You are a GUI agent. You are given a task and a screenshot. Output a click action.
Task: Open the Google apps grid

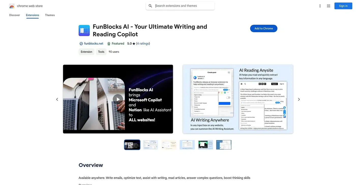point(329,6)
